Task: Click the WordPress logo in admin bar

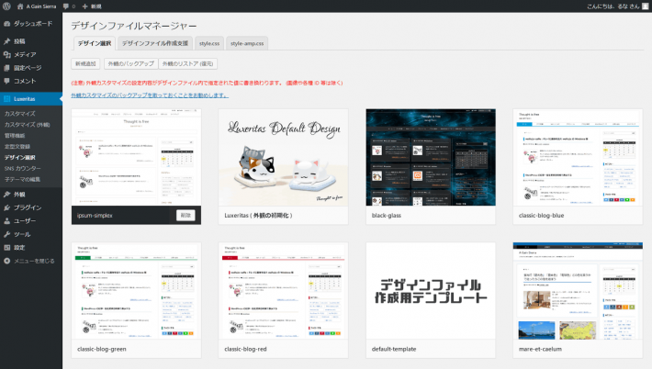Action: (6, 6)
